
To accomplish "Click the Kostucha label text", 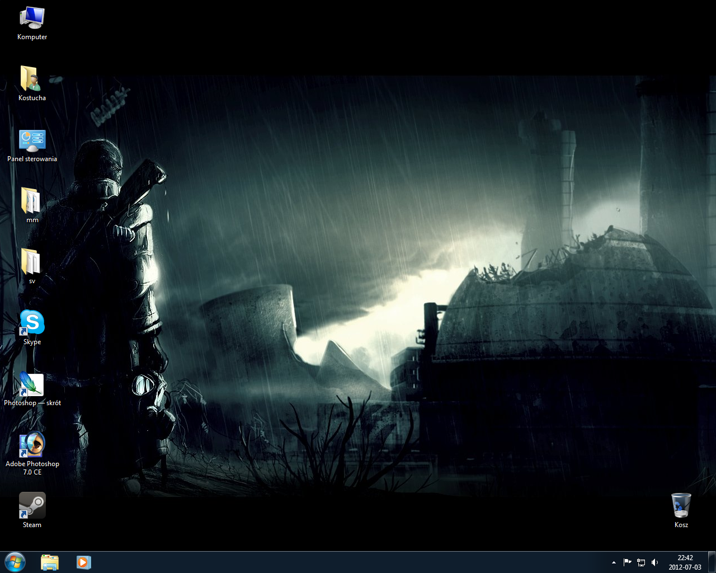I will point(32,98).
